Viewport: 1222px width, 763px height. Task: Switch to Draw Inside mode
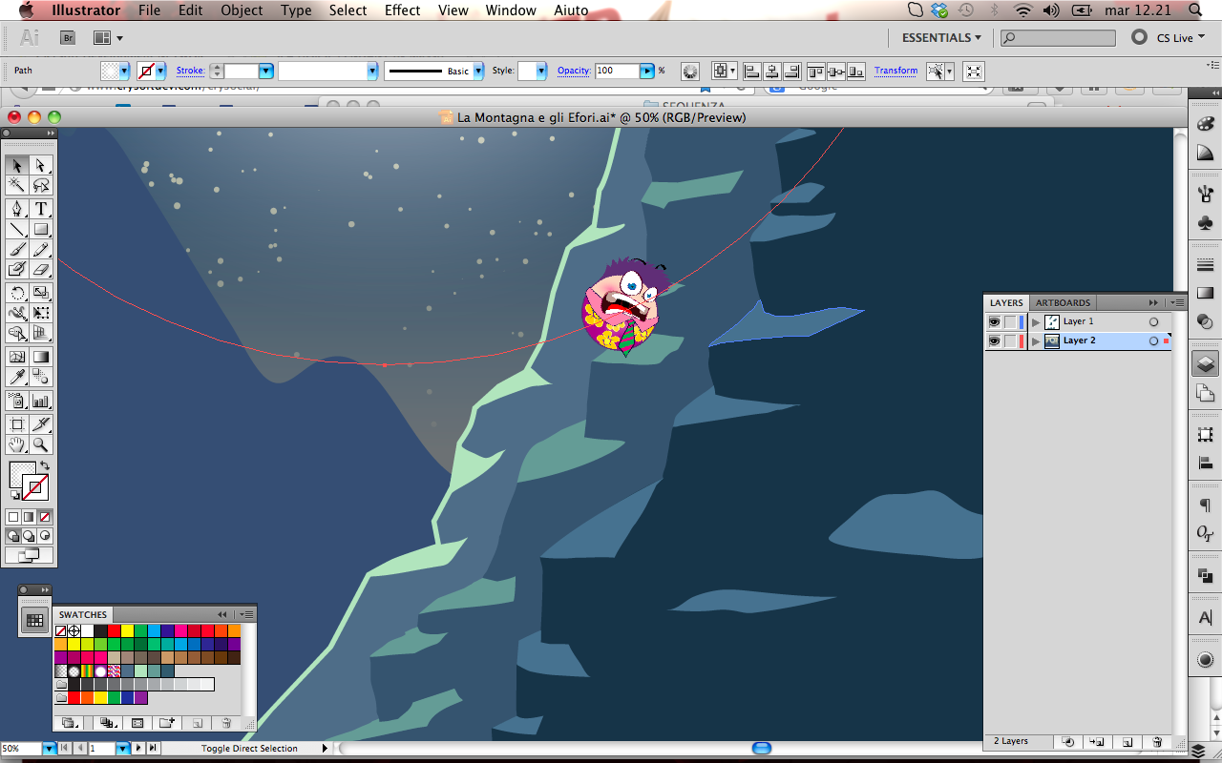44,536
